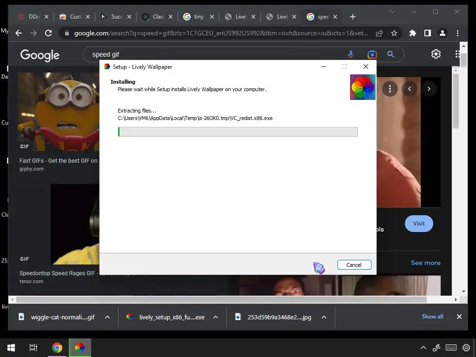Open the minion GIF thumbnail

pos(58,112)
